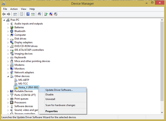Image resolution: width=166 pixels, height=121 pixels.
Task: Click the Processors chip icon
Action: tap(12, 103)
